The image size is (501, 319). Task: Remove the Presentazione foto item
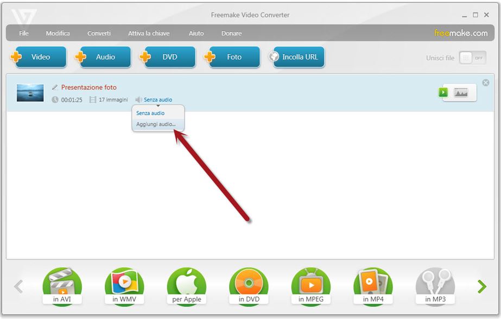tap(485, 83)
